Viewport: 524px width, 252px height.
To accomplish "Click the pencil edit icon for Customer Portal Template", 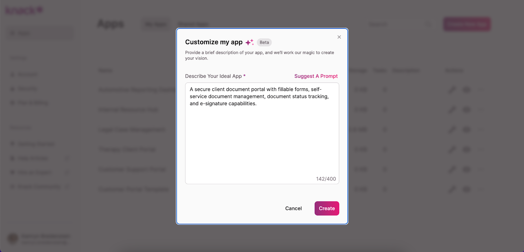I will 452,189.
